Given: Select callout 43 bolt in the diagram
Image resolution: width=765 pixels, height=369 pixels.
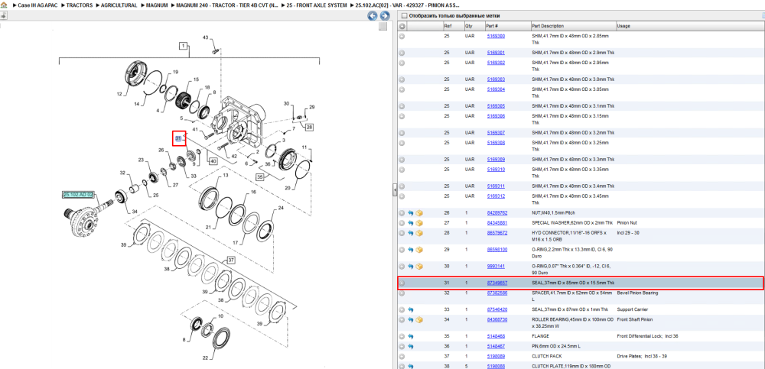Looking at the screenshot, I should [x=205, y=37].
